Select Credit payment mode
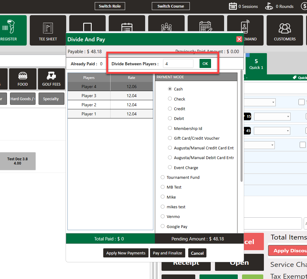Image resolution: width=307 pixels, height=279 pixels. coord(170,109)
